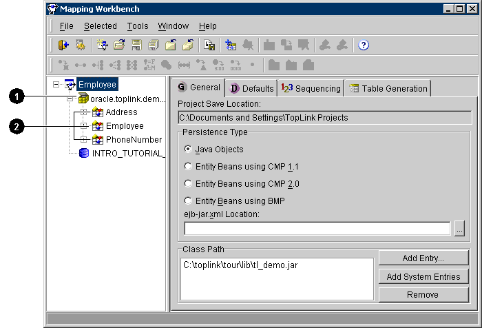Viewport: 482px width, 328px height.
Task: Click the Project Save Location field
Action: [x=324, y=118]
